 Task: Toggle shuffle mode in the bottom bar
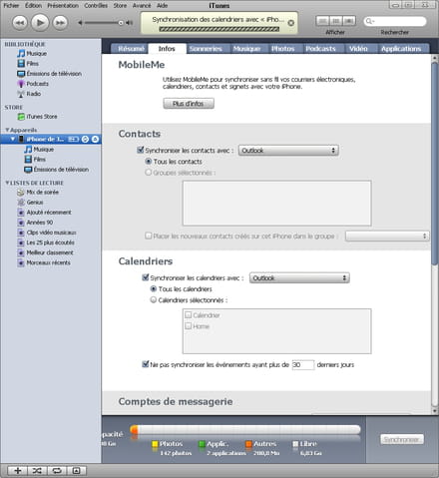(37, 470)
